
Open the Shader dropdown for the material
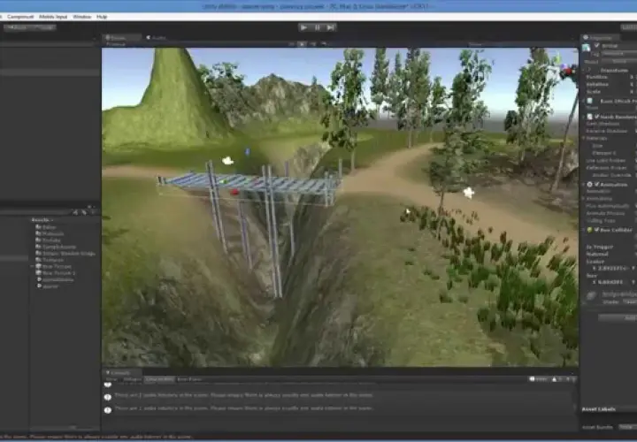coord(629,301)
